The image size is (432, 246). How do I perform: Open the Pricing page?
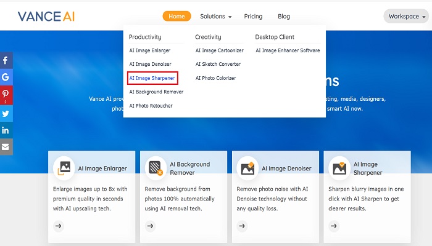pyautogui.click(x=253, y=17)
